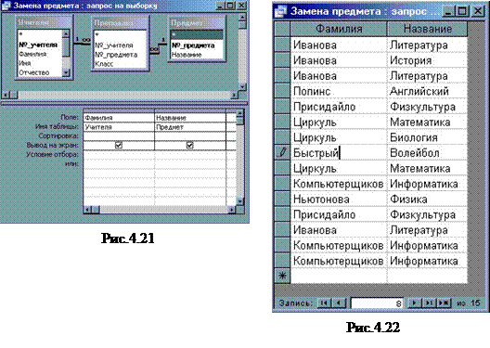Image resolution: width=490 pixels, height=348 pixels.
Task: Click the Поле cell containing Название in query grid
Action: click(x=190, y=118)
